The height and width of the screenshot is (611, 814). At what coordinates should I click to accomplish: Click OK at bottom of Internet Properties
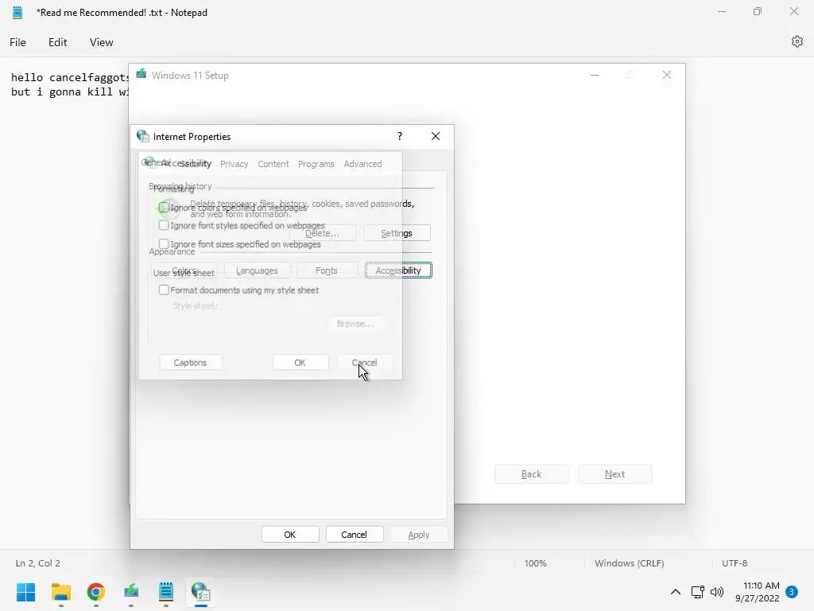(289, 534)
